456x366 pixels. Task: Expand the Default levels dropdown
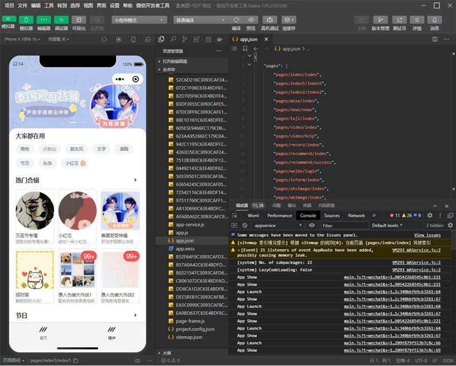[388, 225]
